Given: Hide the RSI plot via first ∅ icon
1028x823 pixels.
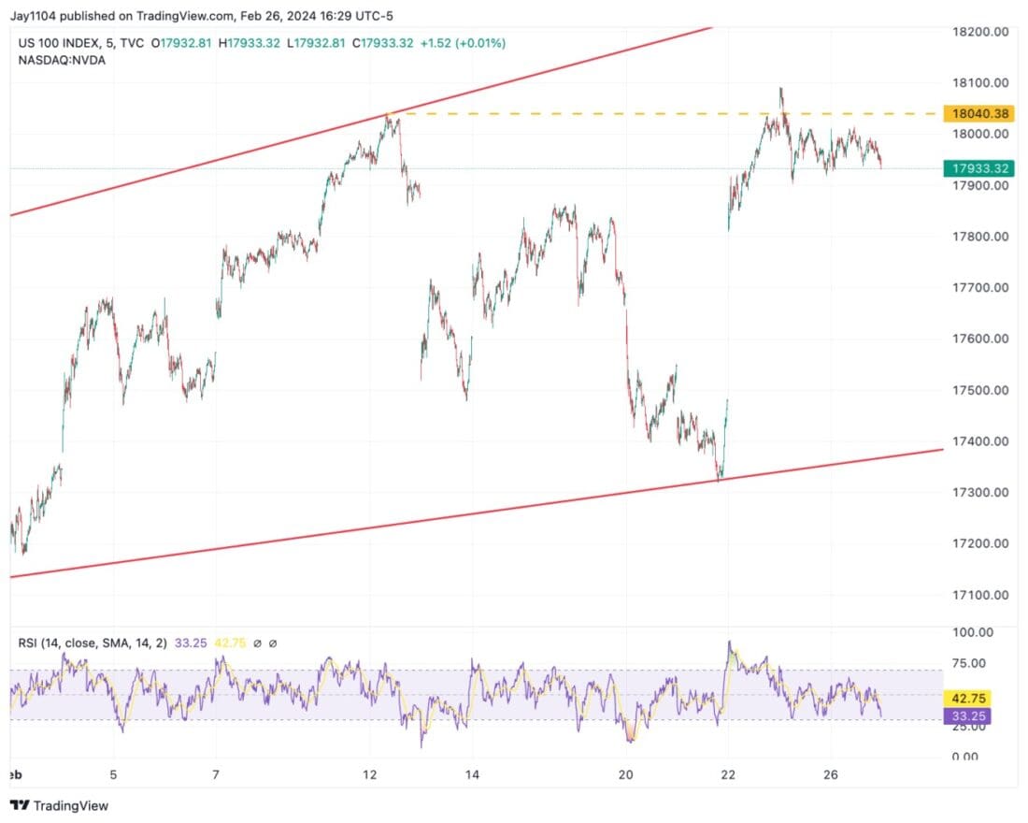Looking at the screenshot, I should (258, 643).
